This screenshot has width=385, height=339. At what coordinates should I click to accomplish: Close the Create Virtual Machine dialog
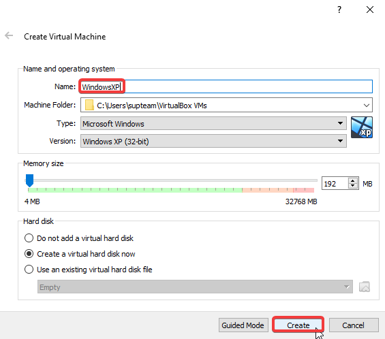[x=370, y=10]
